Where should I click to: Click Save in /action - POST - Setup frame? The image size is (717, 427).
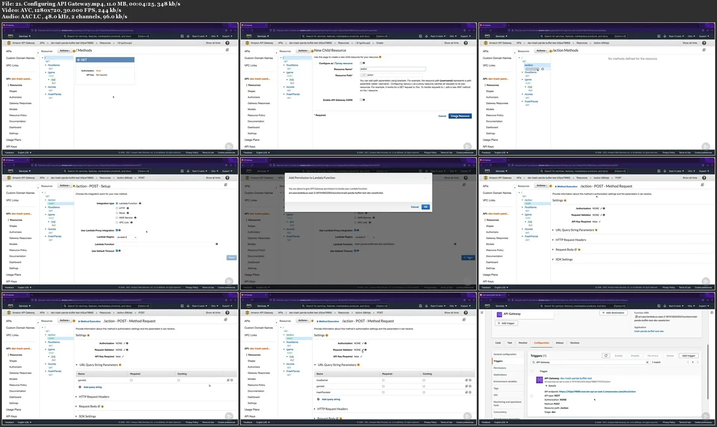click(x=232, y=258)
